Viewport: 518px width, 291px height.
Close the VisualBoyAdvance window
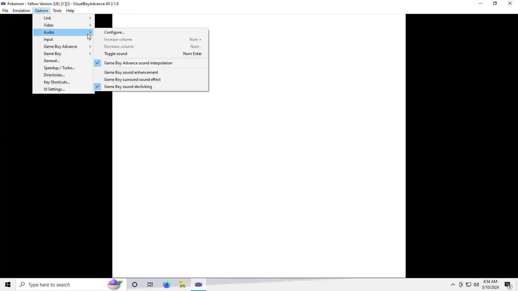click(x=510, y=4)
